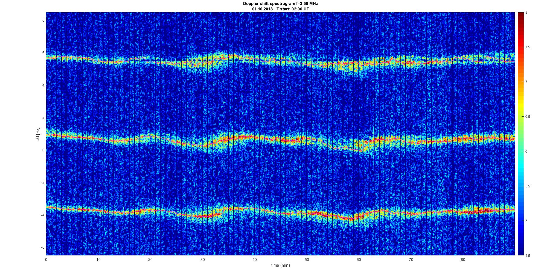
Task: Click the black triangle marker on the middle trace
Action: pyautogui.click(x=356, y=146)
